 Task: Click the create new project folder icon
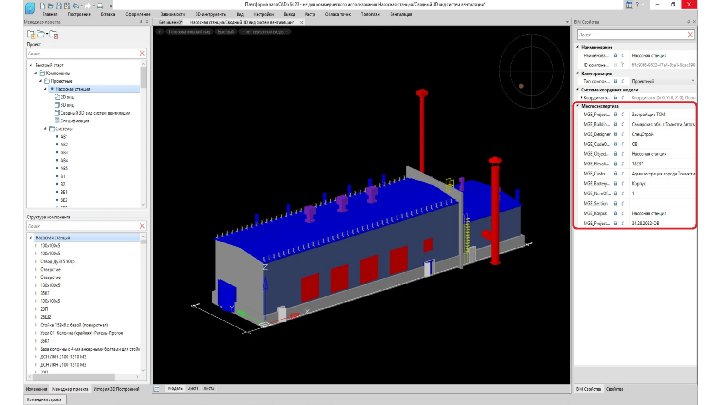[x=31, y=35]
